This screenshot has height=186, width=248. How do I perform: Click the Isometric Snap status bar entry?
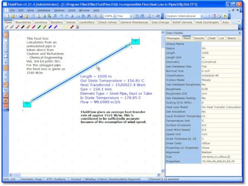pyautogui.click(x=31, y=179)
